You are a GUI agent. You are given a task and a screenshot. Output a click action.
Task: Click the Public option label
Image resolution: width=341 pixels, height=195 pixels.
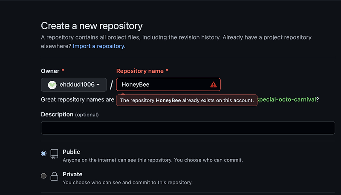(x=71, y=152)
